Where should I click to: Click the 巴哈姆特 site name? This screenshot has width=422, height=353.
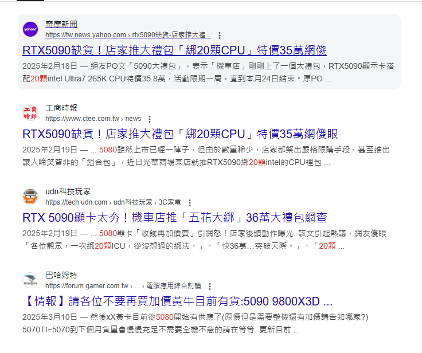61,275
